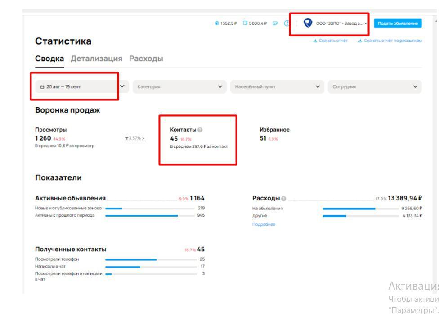
Task: Click the Скачать отчёт link
Action: (333, 41)
